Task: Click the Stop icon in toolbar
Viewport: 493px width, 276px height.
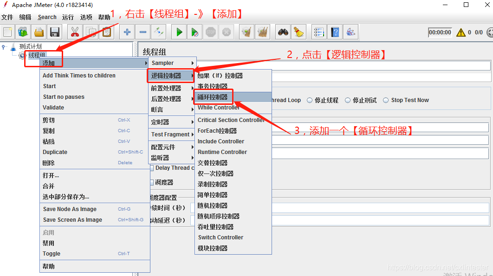Action: pyautogui.click(x=211, y=32)
